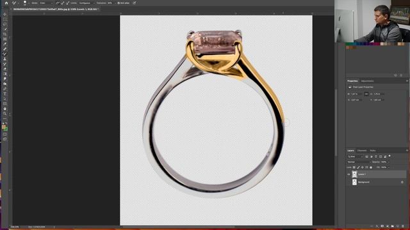Viewport: 410px width, 230px height.
Task: Switch to the Paths tab
Action: (x=373, y=151)
